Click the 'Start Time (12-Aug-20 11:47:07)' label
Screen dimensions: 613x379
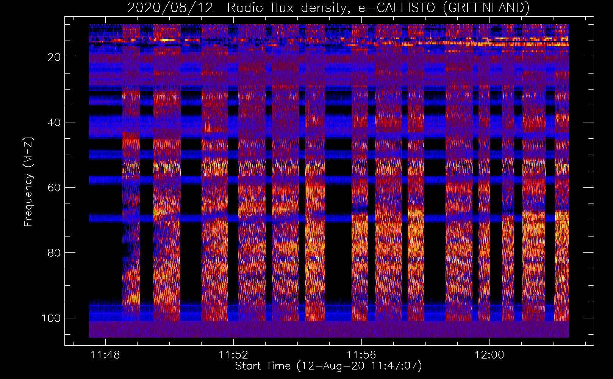tap(328, 366)
